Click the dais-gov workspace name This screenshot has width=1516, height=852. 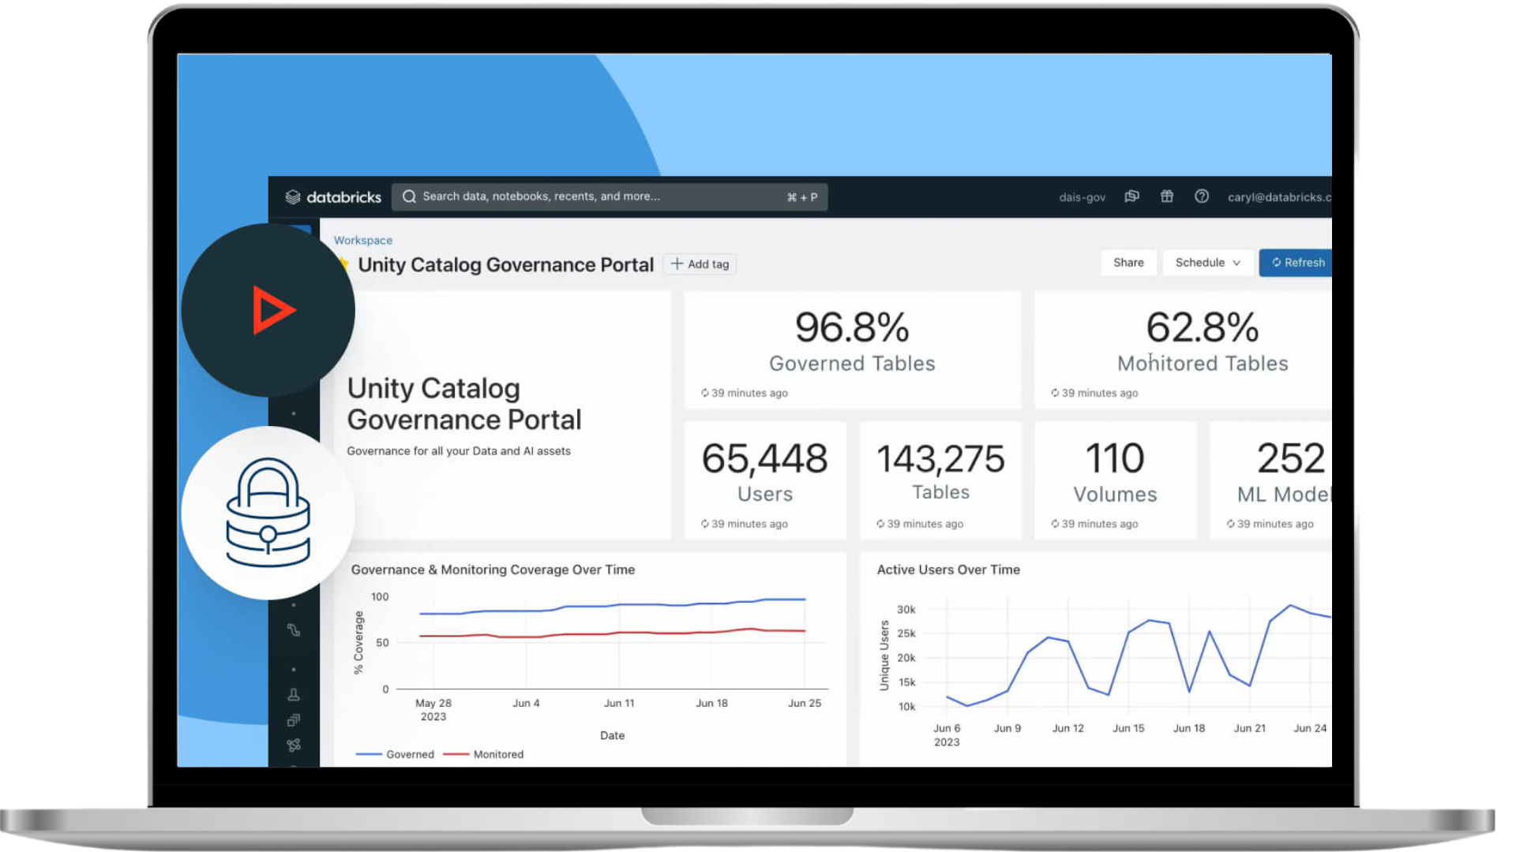[x=1082, y=197]
